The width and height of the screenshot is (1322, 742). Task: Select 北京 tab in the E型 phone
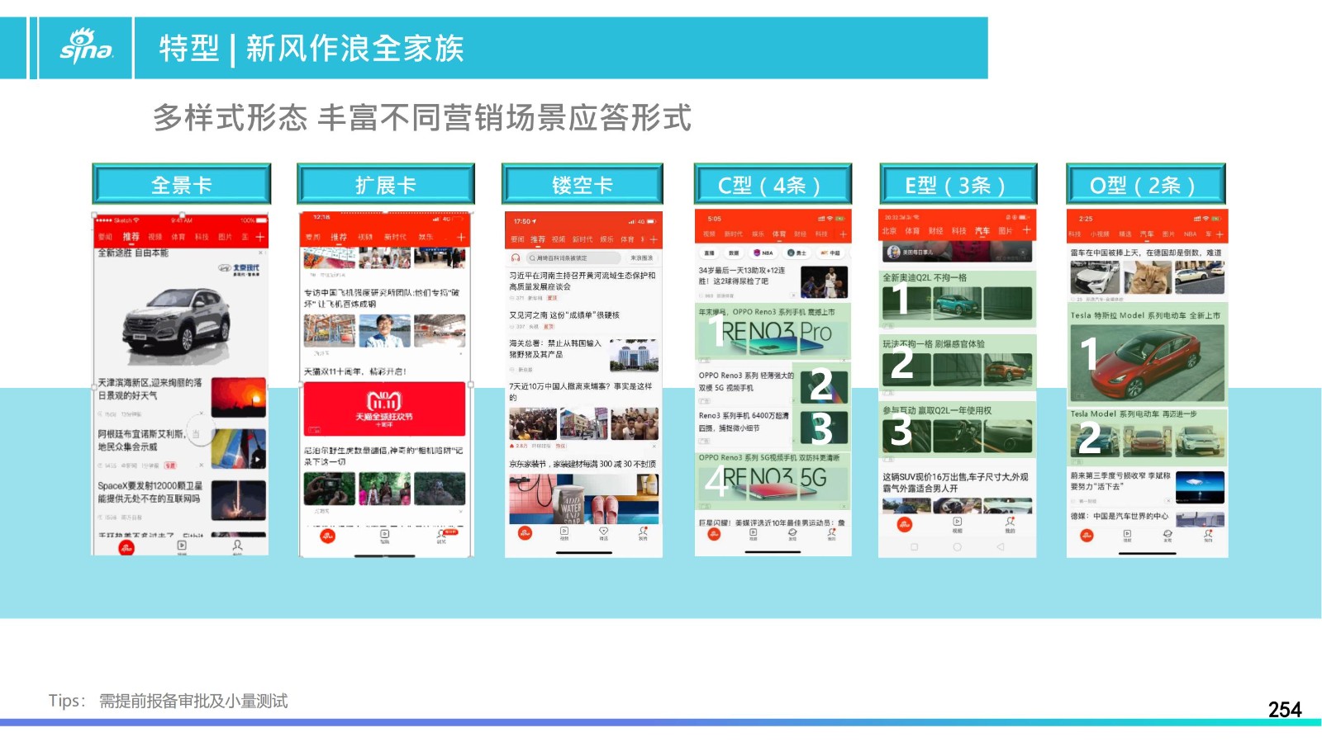889,231
